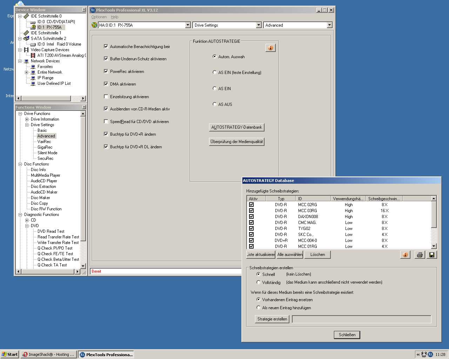Viewport: 449px width, 359px height.
Task: Click the Video Capture Devices film icon
Action: pos(26,50)
